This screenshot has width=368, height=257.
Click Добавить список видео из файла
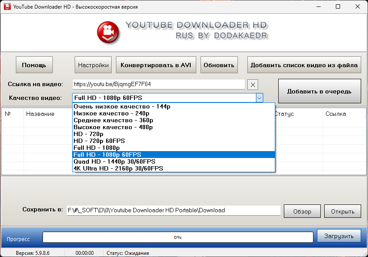click(x=304, y=65)
